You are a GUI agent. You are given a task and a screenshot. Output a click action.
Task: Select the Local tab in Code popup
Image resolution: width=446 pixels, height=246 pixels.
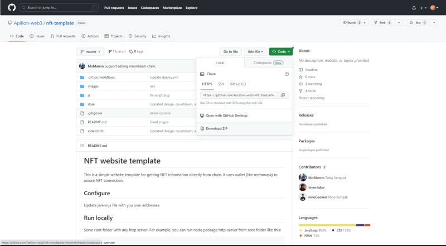click(220, 62)
